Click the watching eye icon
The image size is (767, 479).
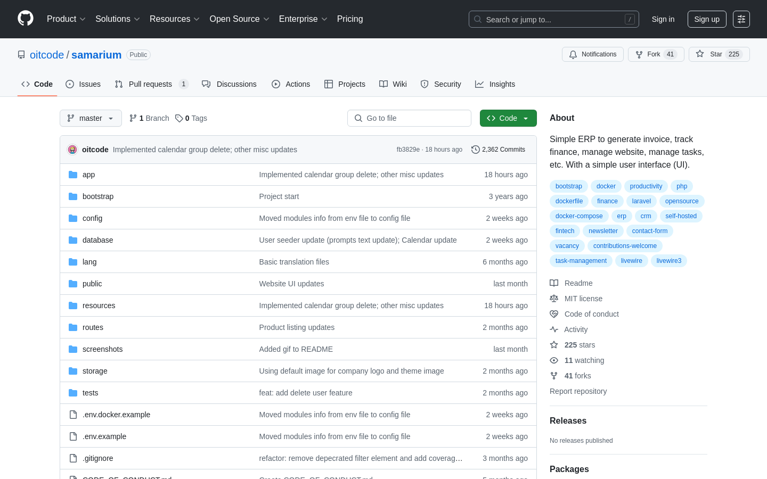(x=554, y=360)
